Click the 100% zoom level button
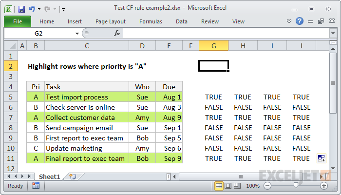This screenshot has width=341, height=195. [252, 186]
